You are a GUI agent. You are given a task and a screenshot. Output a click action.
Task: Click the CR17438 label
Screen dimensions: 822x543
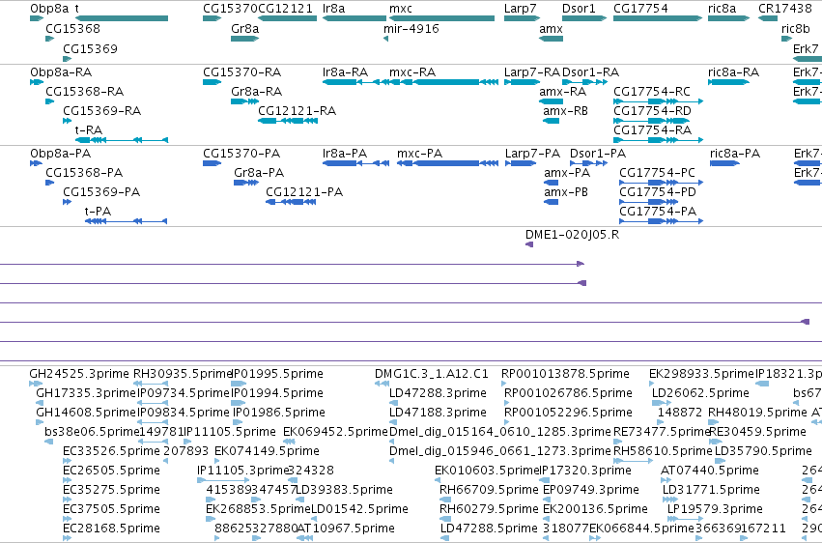pyautogui.click(x=784, y=9)
